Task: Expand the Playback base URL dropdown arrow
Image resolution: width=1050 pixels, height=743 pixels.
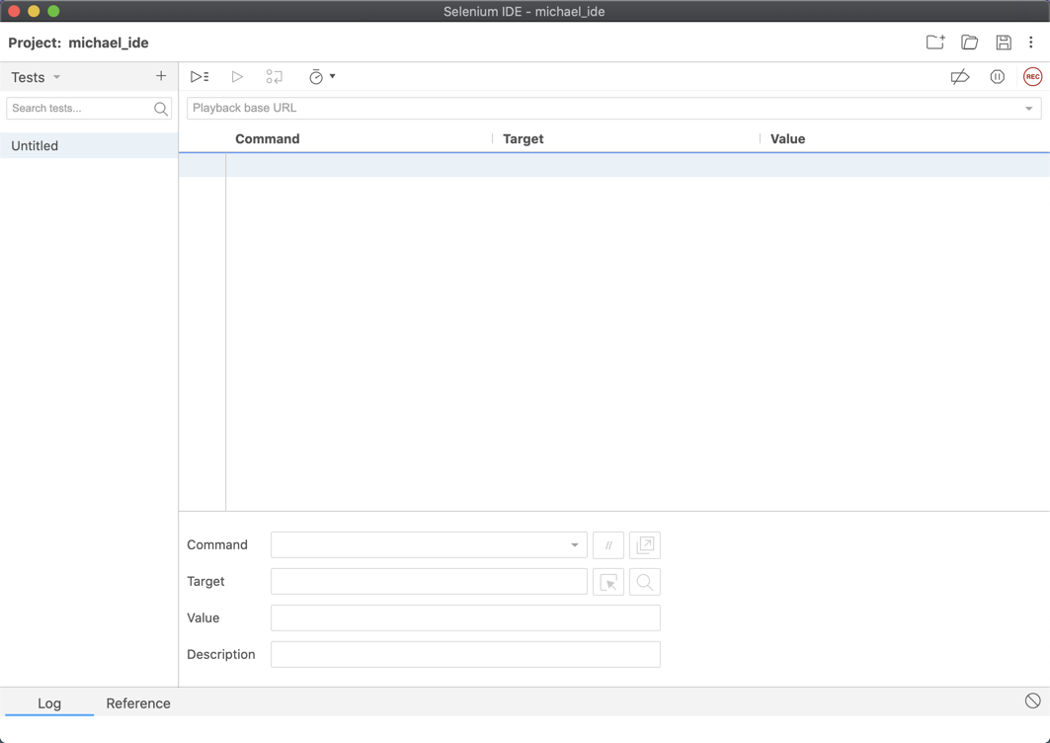Action: point(1028,109)
